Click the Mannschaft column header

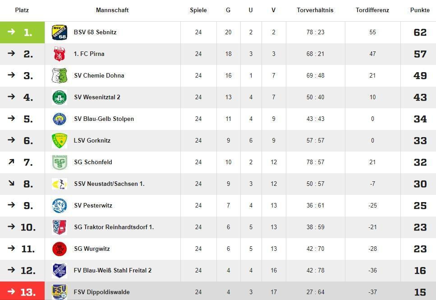(x=112, y=10)
